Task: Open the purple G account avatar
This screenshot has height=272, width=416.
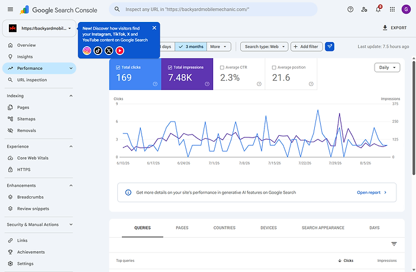Action: click(x=406, y=9)
